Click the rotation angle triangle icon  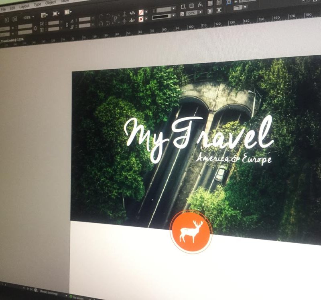[x=72, y=21]
